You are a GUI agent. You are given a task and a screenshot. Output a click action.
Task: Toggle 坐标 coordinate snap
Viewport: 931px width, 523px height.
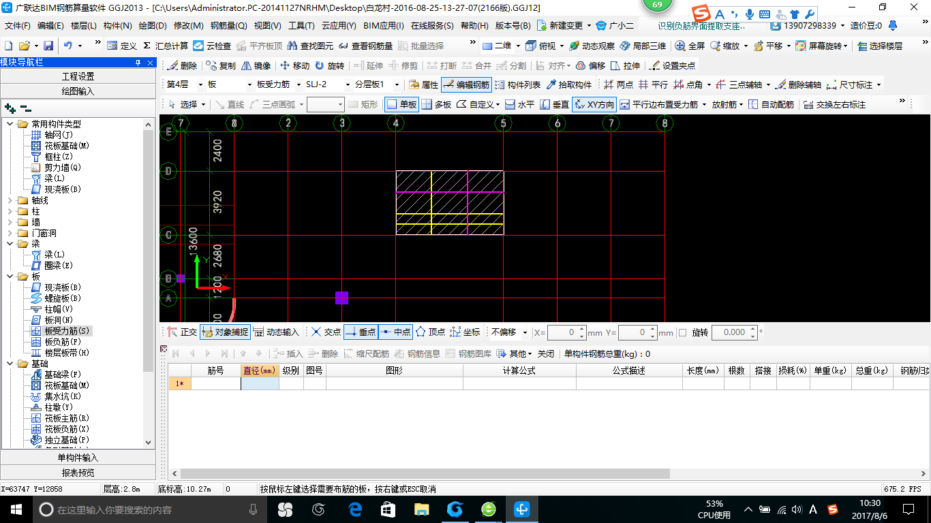(465, 332)
